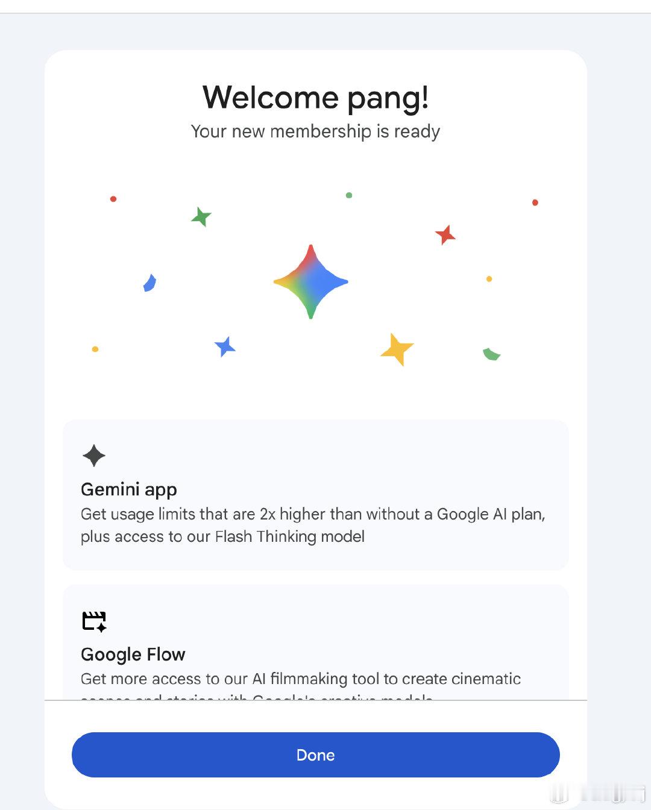Viewport: 651px width, 810px height.
Task: Click the yellow confetti star
Action: [x=397, y=350]
